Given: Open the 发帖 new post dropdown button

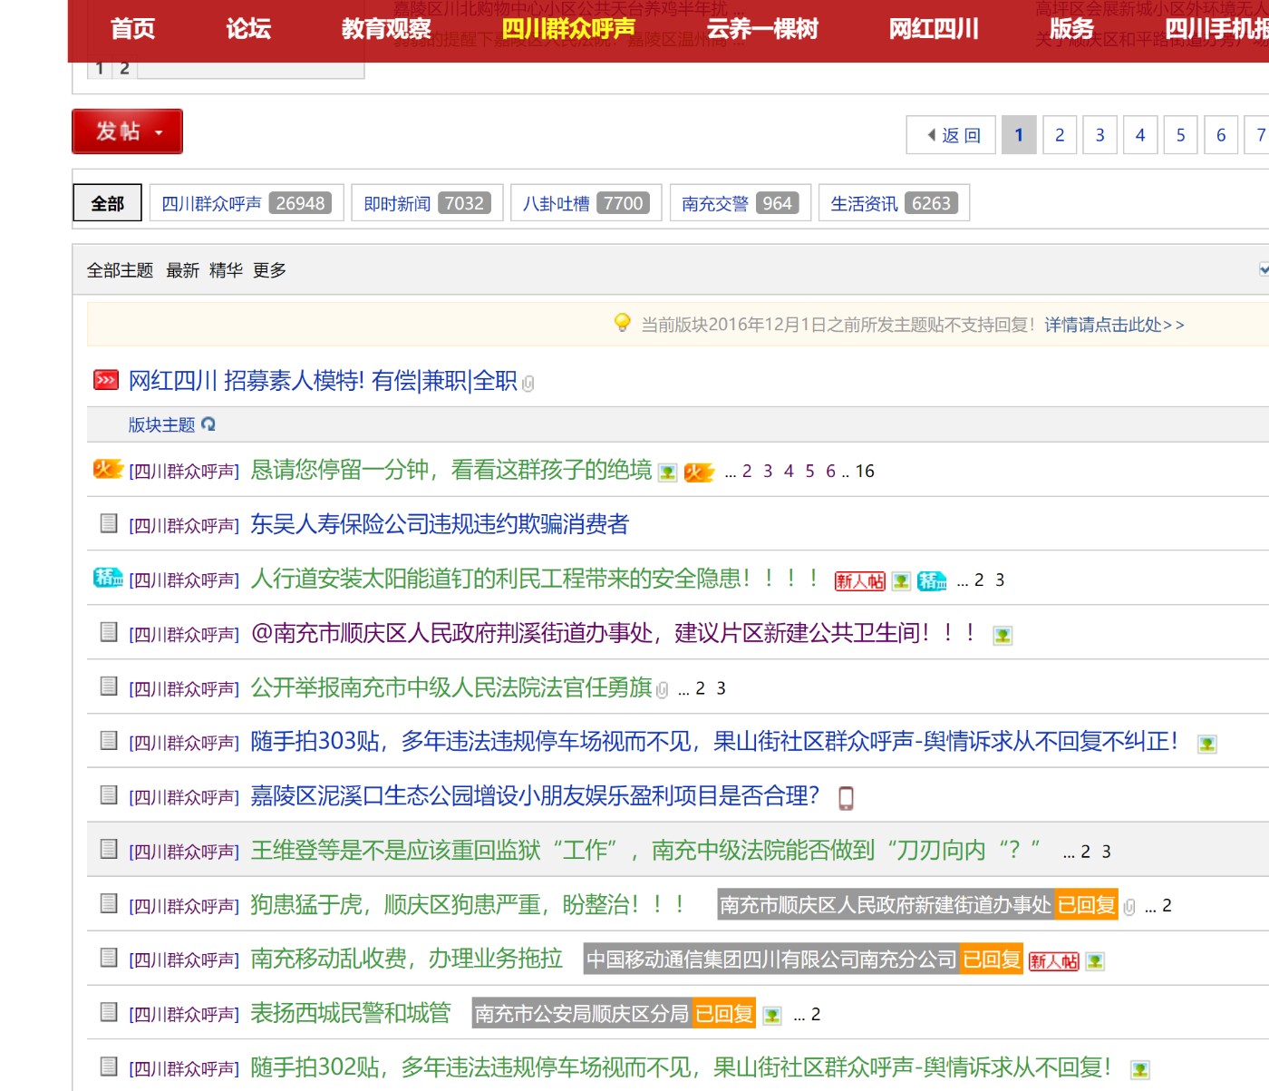Looking at the screenshot, I should point(127,132).
